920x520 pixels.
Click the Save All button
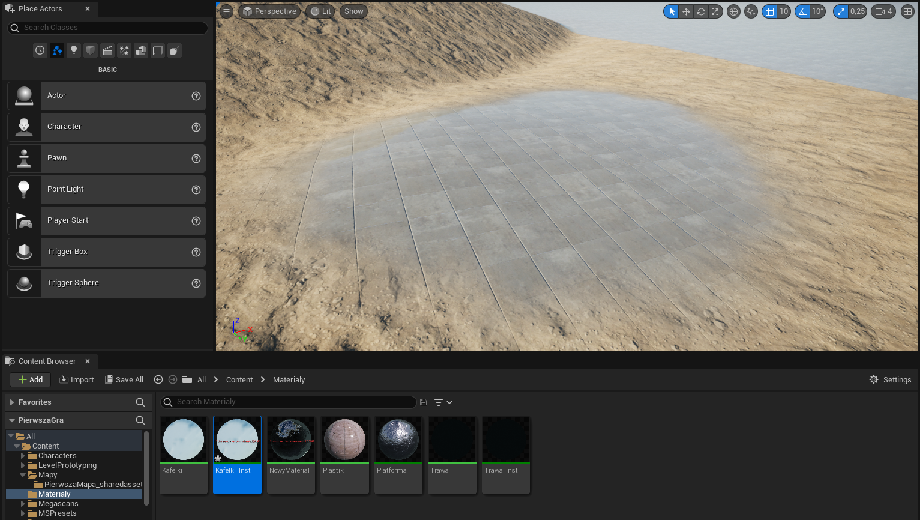(124, 379)
